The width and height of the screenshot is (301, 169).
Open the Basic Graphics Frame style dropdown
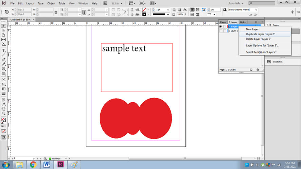point(256,10)
